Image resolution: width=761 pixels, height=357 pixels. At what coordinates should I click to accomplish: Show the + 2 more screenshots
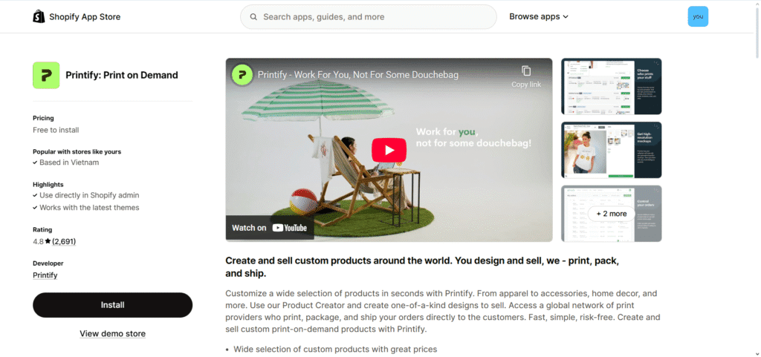[611, 214]
